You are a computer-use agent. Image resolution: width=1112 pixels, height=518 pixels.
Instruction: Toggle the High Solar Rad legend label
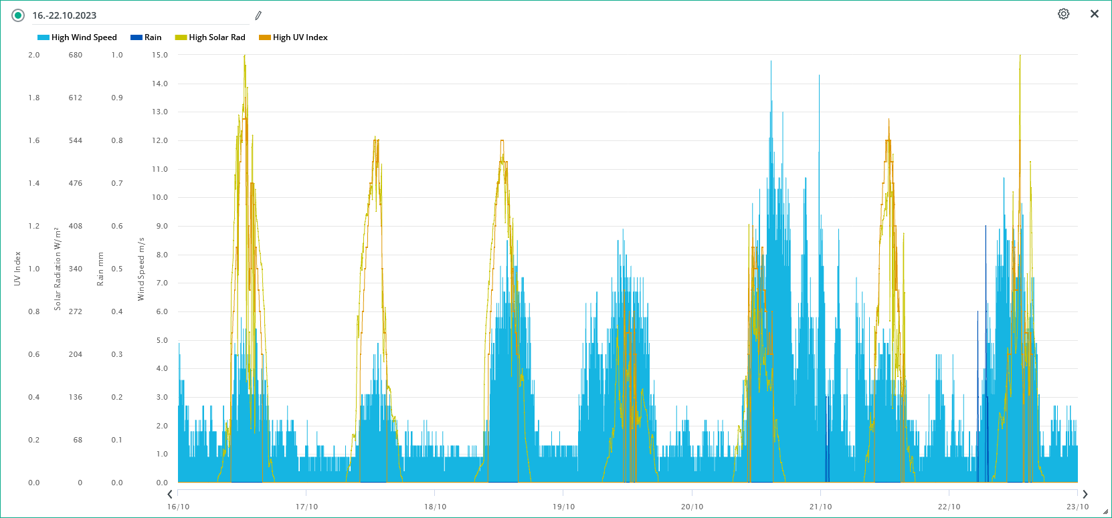point(217,37)
